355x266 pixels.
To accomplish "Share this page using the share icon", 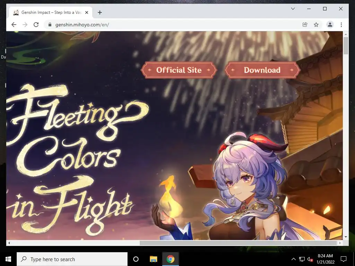I will 305,25.
